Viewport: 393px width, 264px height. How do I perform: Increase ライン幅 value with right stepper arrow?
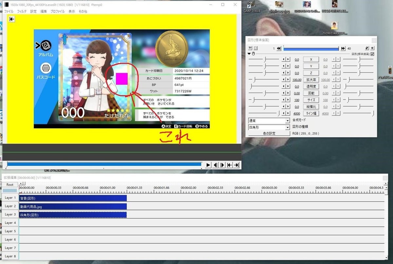tap(288, 113)
